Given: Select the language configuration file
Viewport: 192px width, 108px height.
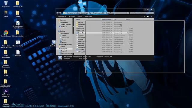Looking at the screenshot, I should (x=104, y=35).
